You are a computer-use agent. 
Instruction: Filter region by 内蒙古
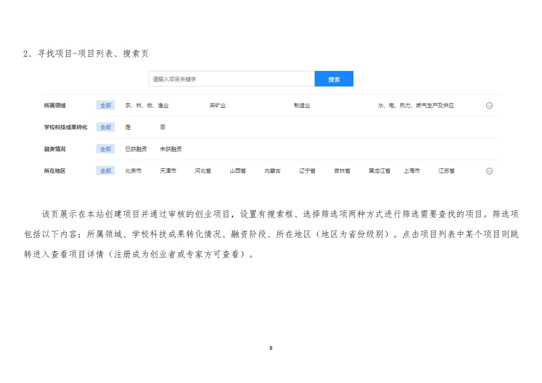pyautogui.click(x=272, y=171)
